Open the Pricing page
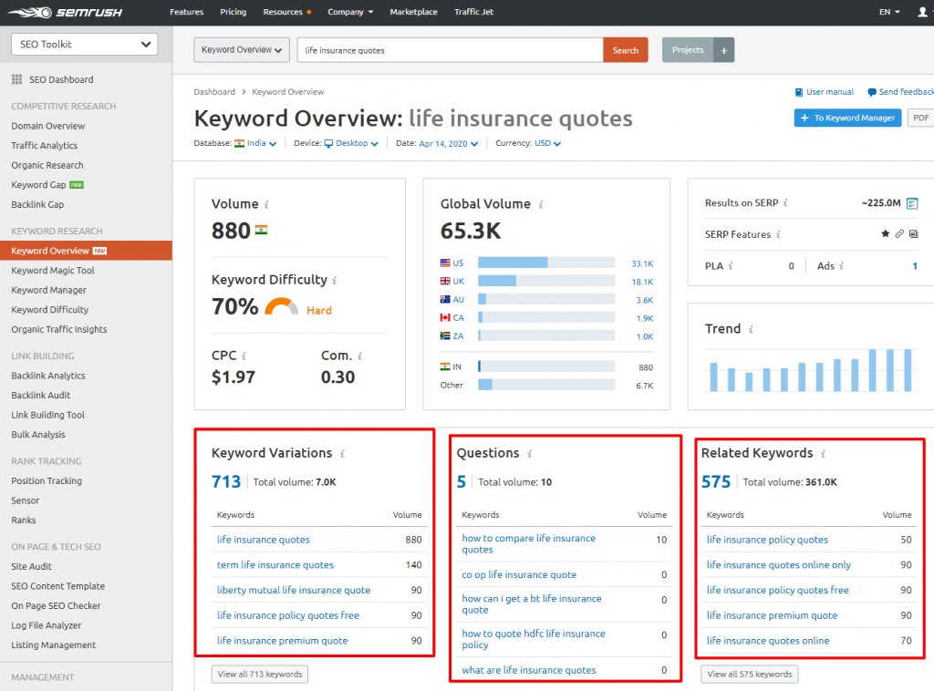Image resolution: width=934 pixels, height=691 pixels. [x=233, y=12]
